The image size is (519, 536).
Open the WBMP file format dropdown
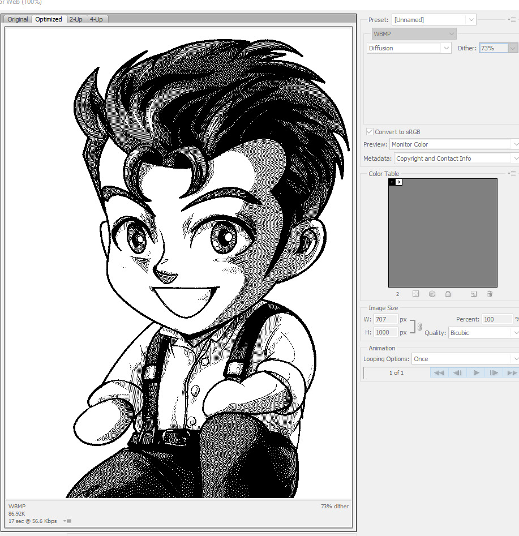click(x=414, y=34)
